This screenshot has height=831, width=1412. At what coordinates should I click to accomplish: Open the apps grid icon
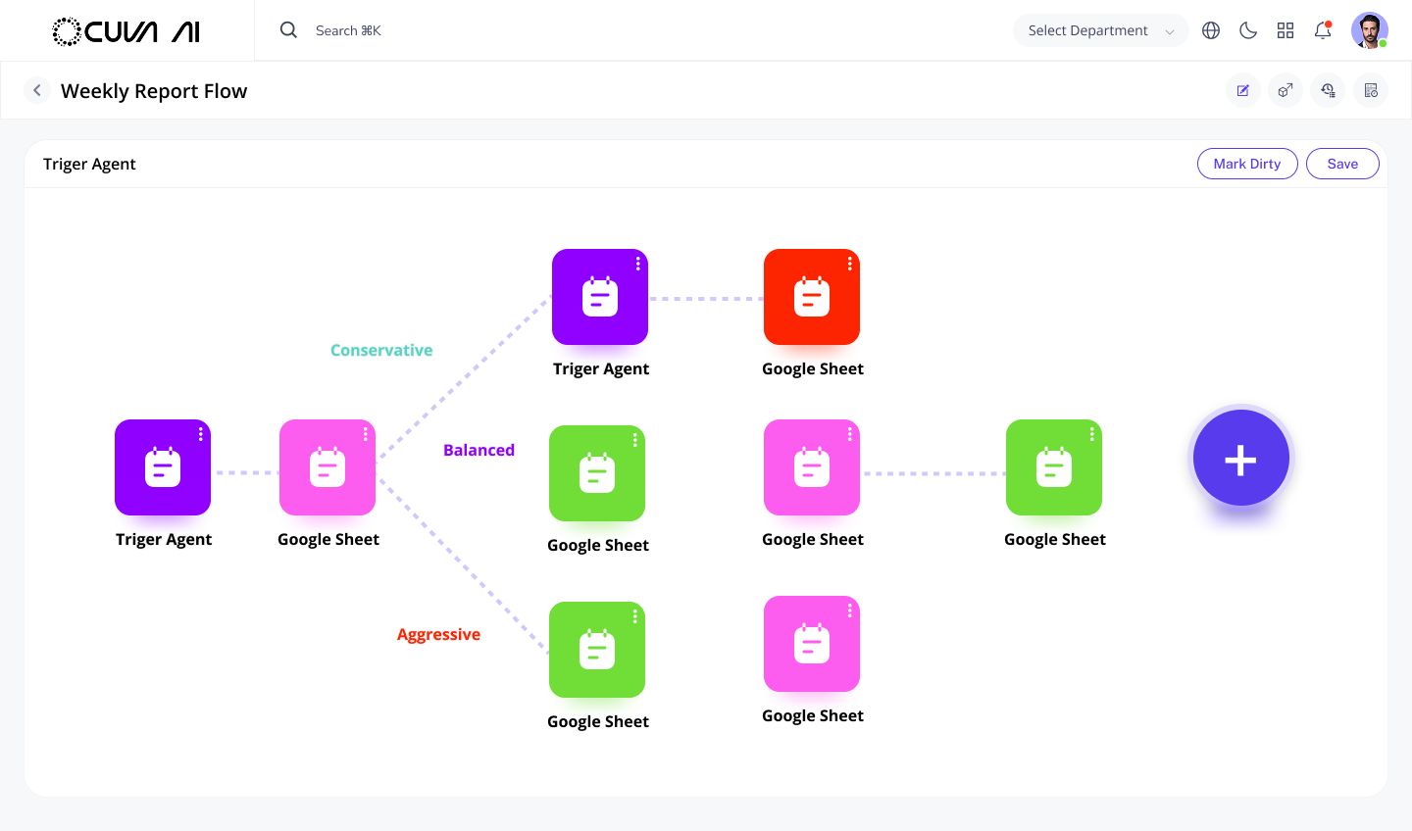(x=1286, y=30)
